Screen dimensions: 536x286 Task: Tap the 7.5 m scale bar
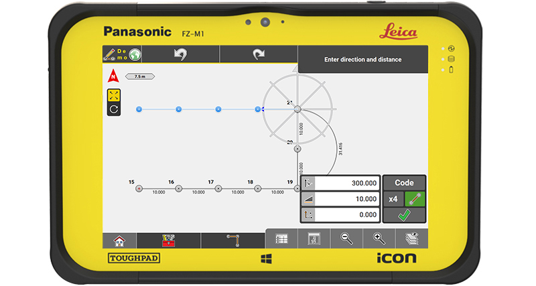coord(140,76)
